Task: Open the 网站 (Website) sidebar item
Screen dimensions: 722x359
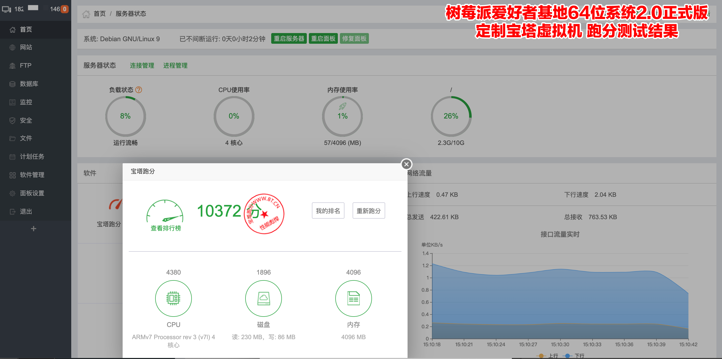Action: point(26,47)
